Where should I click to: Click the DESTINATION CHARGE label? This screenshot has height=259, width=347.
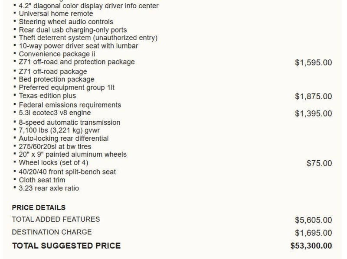pos(52,232)
